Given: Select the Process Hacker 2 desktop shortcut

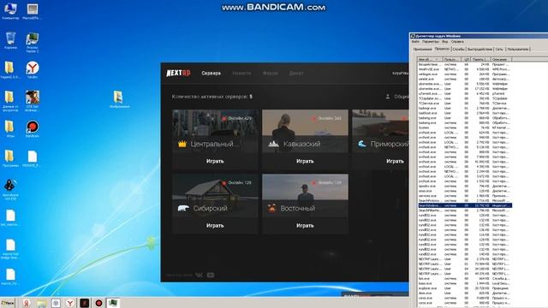Looking at the screenshot, I should click(33, 43).
